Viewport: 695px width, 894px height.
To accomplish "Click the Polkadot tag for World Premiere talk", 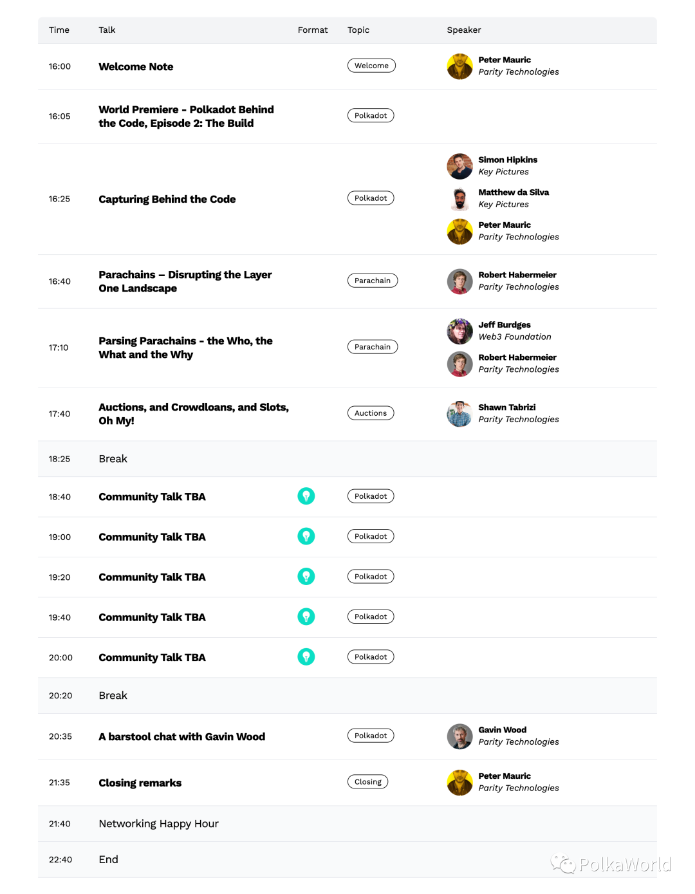I will click(x=371, y=116).
